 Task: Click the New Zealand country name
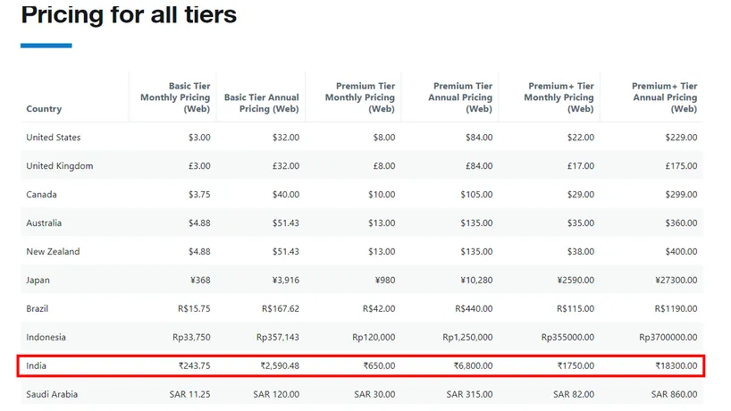53,252
